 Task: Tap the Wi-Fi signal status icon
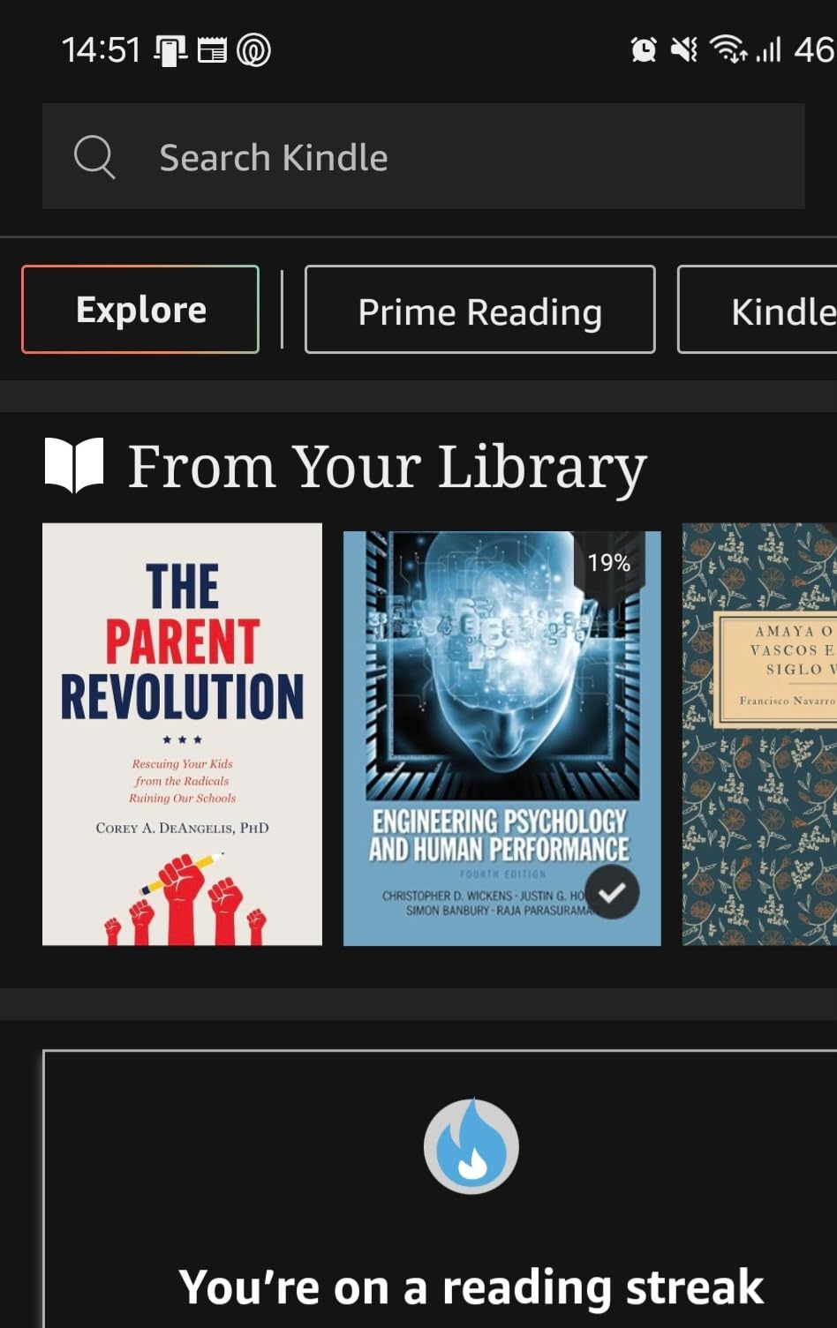coord(728,49)
